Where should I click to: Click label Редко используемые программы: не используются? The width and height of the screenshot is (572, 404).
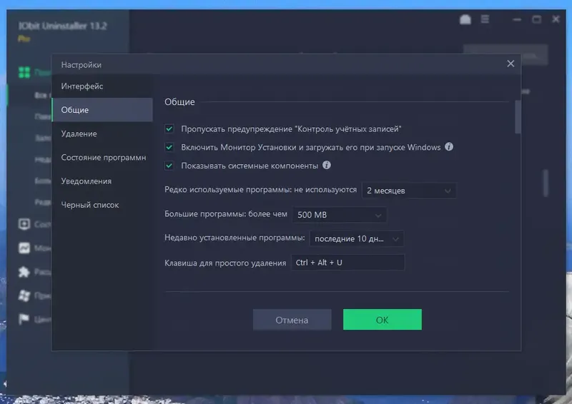point(260,190)
